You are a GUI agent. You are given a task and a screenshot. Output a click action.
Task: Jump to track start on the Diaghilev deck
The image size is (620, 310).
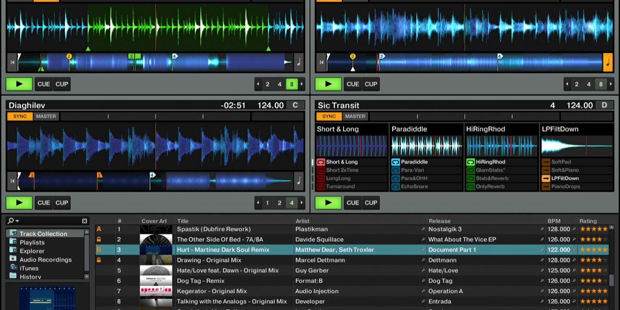(12, 181)
